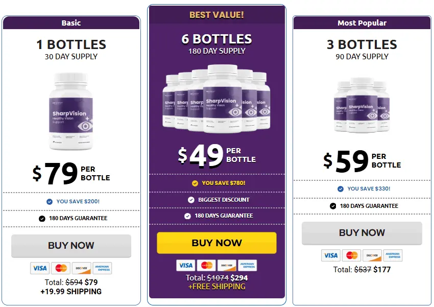Viewport: 434px width, 307px height.
Task: Select the Best Value banner
Action: pyautogui.click(x=216, y=15)
